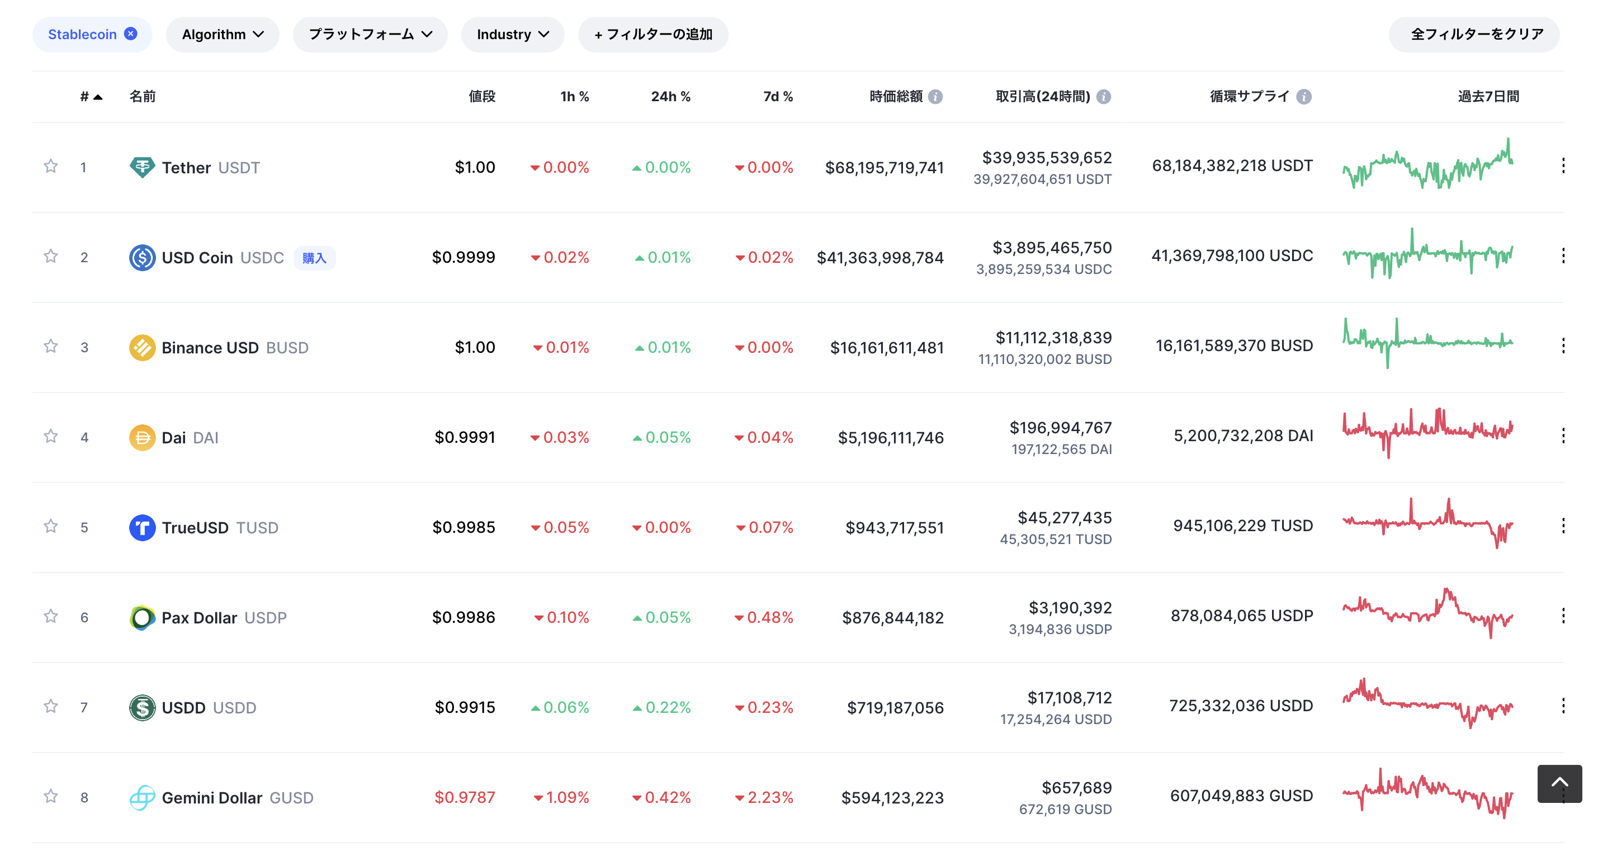
Task: Click the TrueUSD logo icon
Action: pyautogui.click(x=142, y=527)
